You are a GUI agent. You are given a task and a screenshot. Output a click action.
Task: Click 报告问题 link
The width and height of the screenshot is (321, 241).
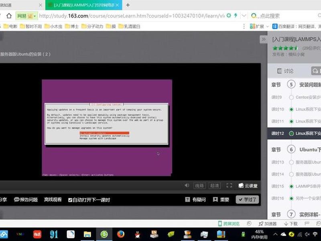click(26, 199)
